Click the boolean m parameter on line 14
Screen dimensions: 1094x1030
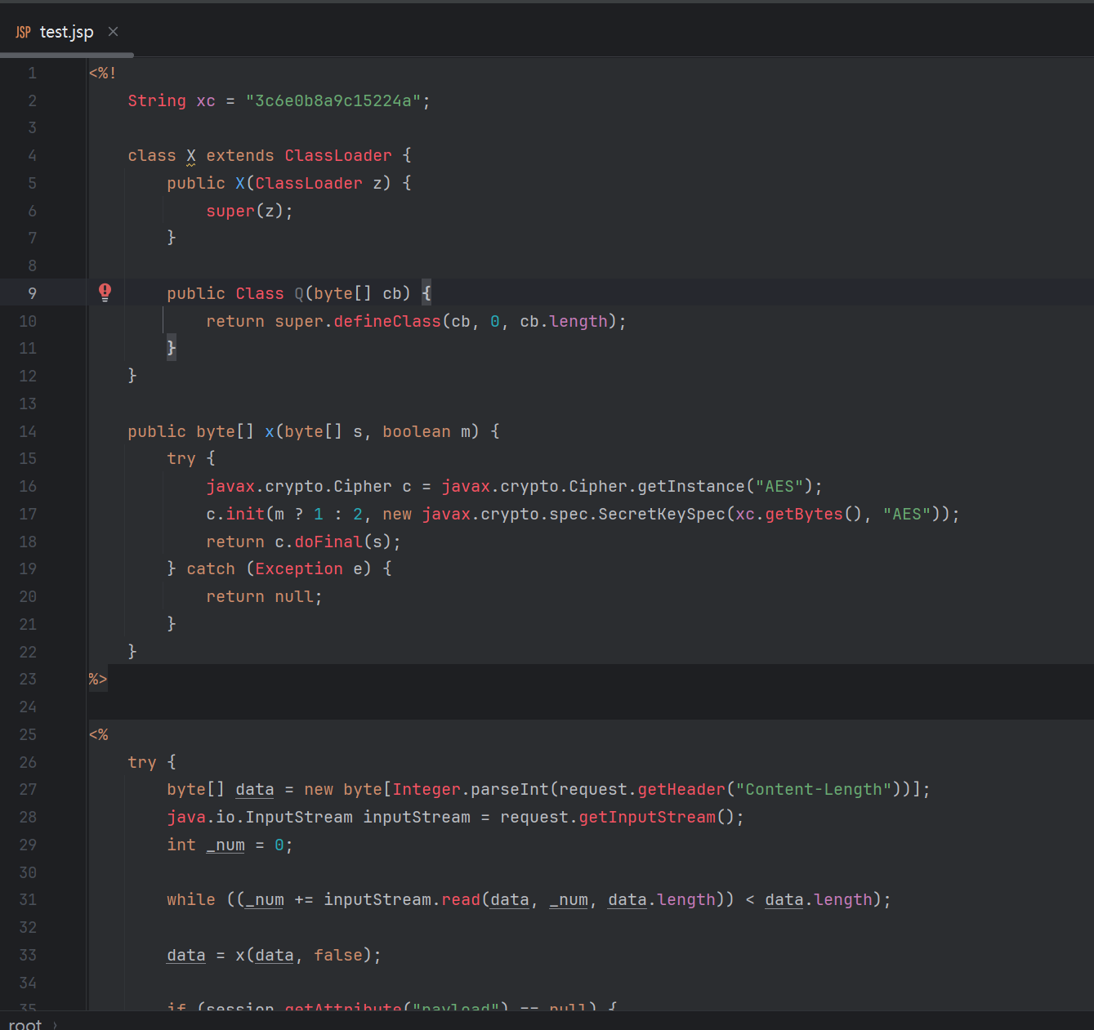click(426, 431)
